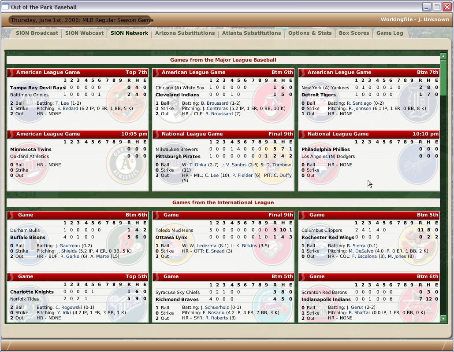Click the Rochester Red Wings team name
This screenshot has width=454, height=352.
328,237
